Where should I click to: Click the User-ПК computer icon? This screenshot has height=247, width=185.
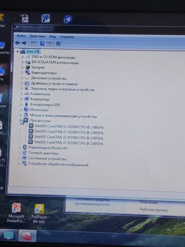23,51
